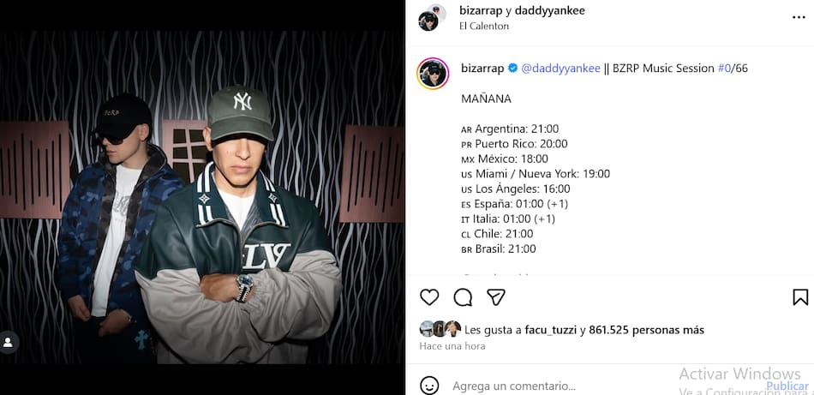Click the verified badge next to bizarrap

point(512,68)
